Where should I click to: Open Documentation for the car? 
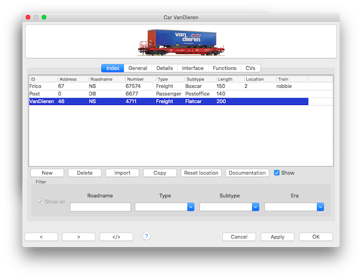click(x=247, y=173)
